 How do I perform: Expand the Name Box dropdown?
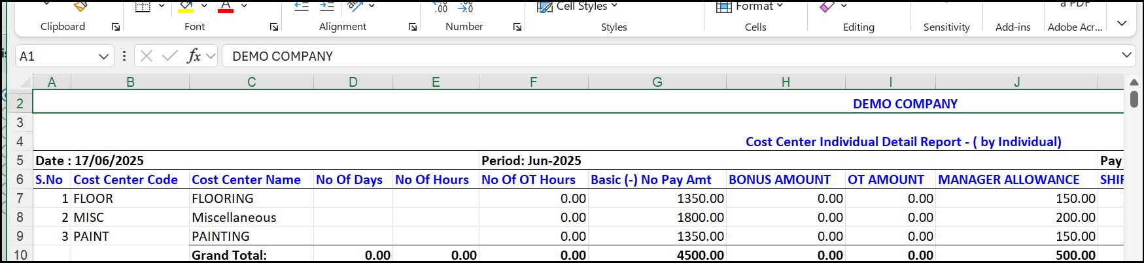coord(103,56)
